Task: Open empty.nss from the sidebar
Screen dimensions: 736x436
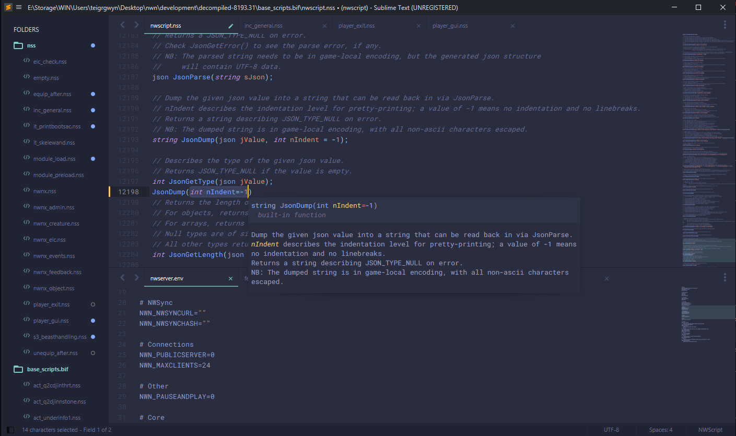Action: point(46,78)
